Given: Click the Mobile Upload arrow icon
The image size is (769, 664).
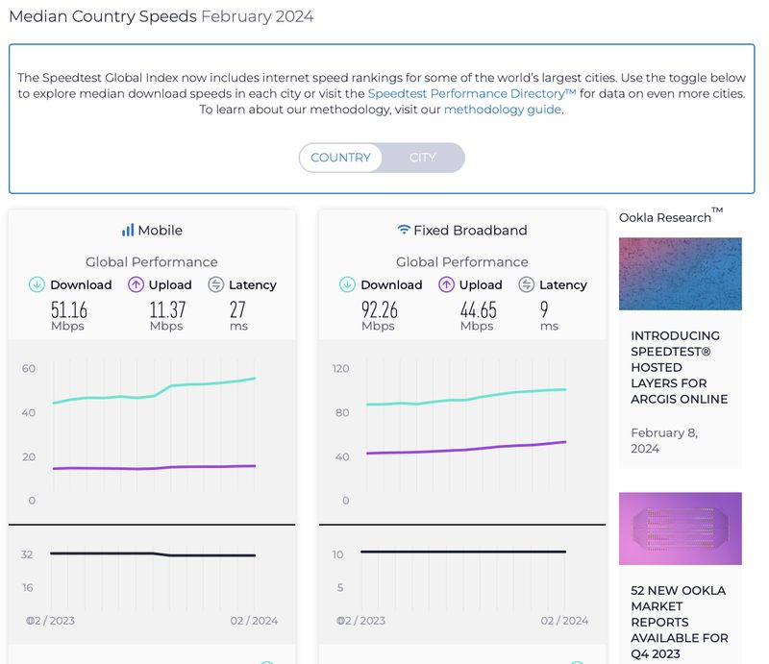Looking at the screenshot, I should (x=136, y=284).
